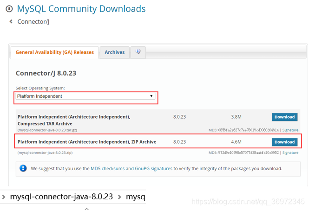Viewport: 309px width, 210px height.
Task: Go back to Connector/J link
Action: click(33, 22)
